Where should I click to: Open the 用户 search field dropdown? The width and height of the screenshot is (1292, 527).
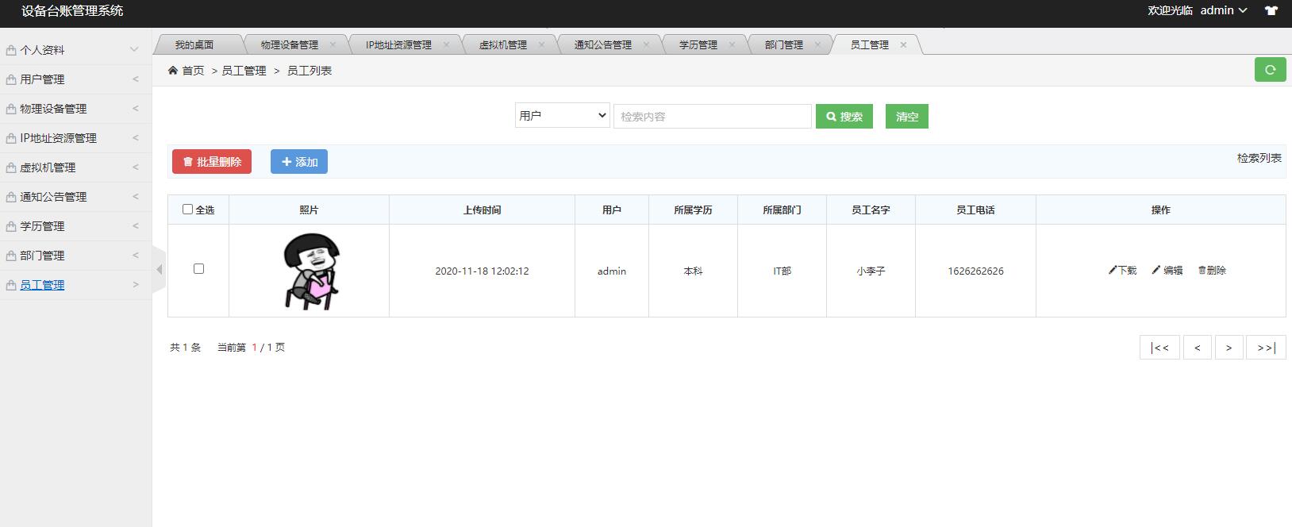[562, 115]
